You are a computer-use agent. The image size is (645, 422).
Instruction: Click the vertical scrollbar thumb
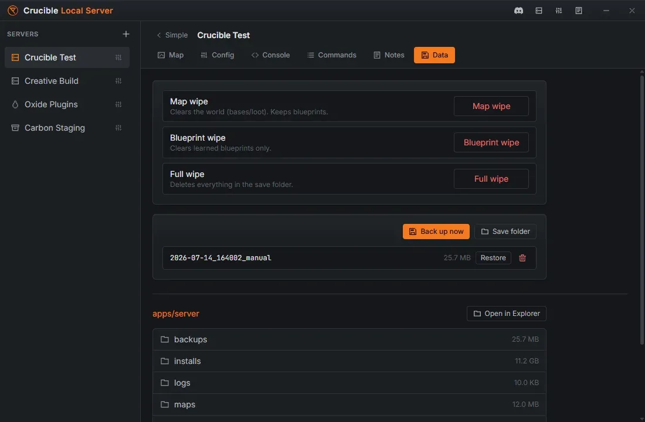point(641,210)
